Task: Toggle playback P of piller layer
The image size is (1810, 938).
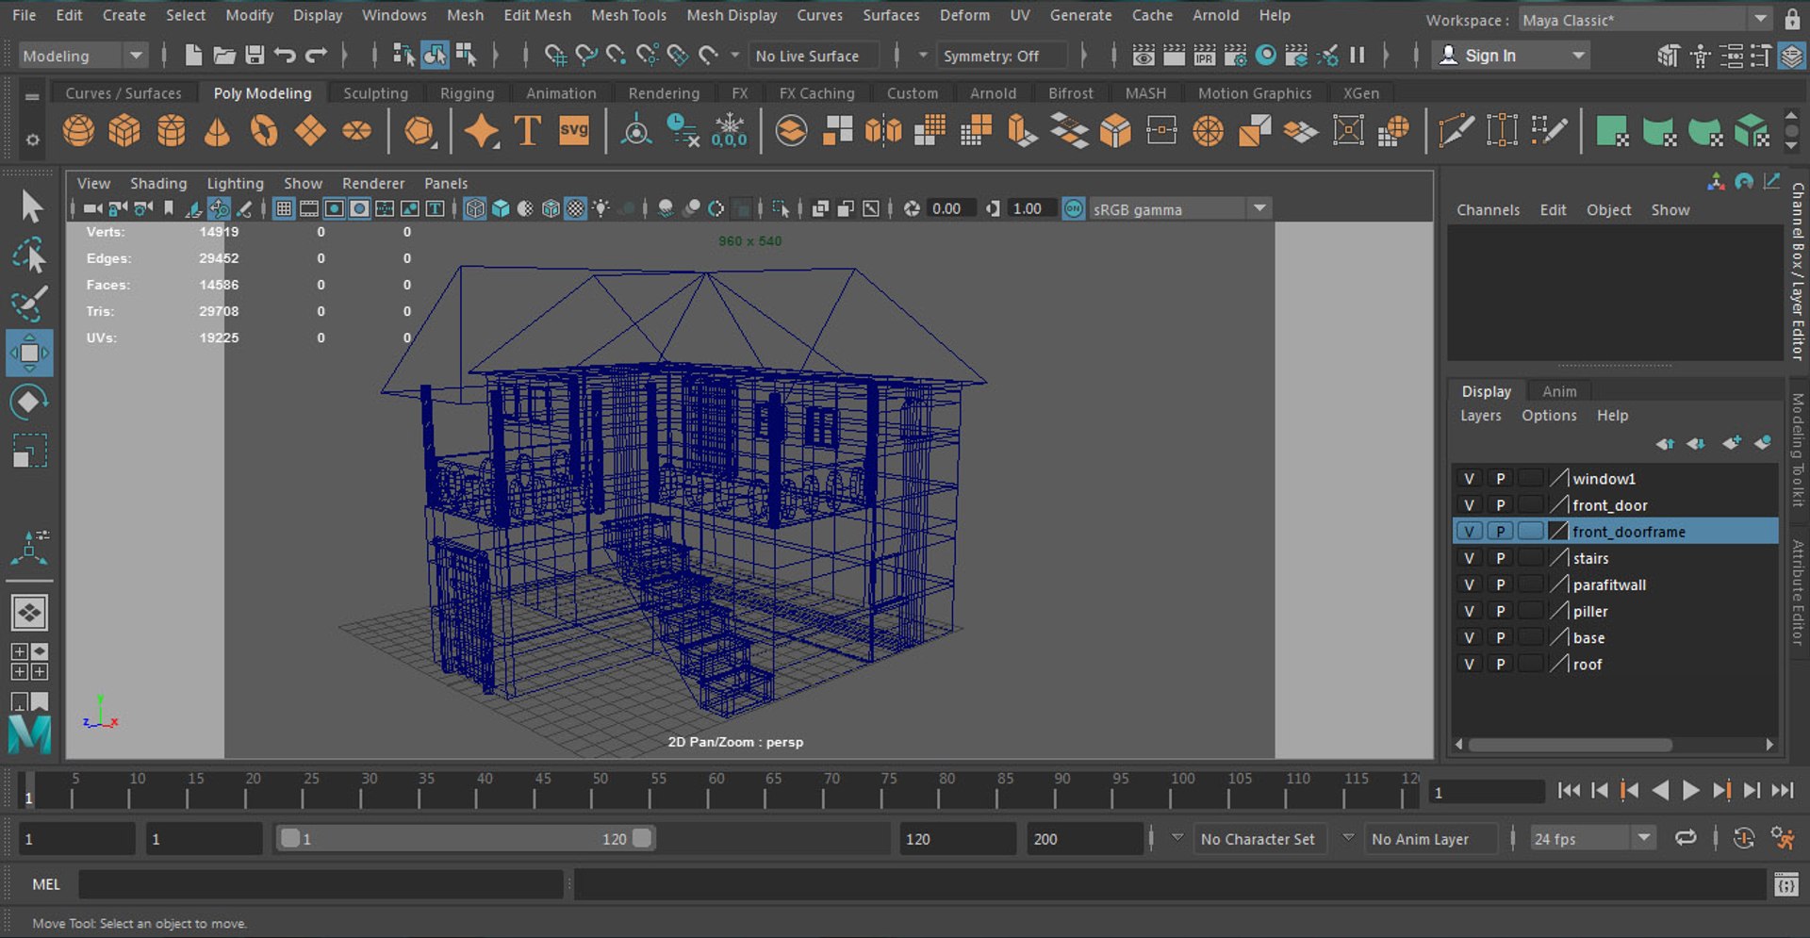Action: [1500, 611]
